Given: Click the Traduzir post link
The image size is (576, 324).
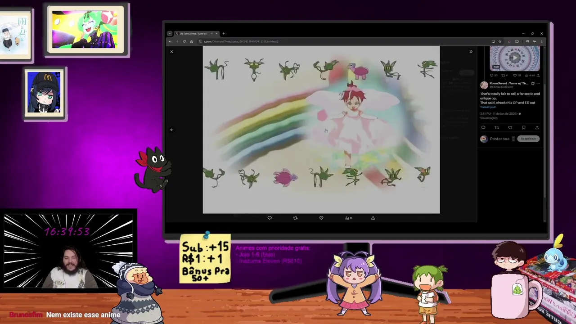Looking at the screenshot, I should (x=488, y=107).
